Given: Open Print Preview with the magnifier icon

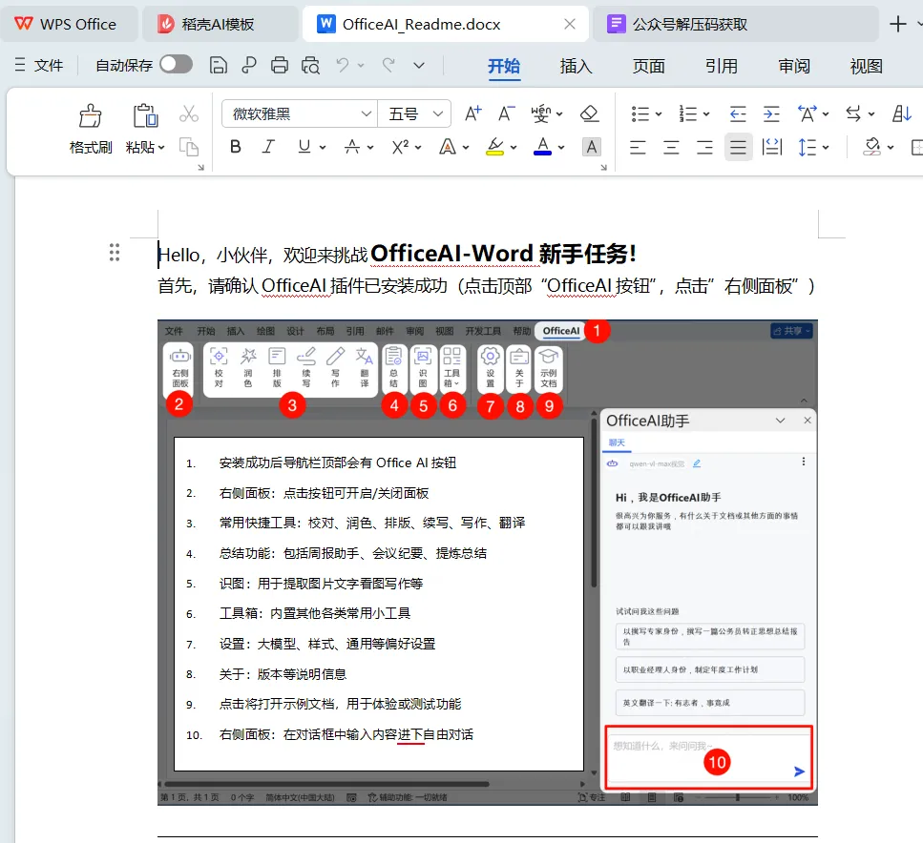Looking at the screenshot, I should pyautogui.click(x=310, y=65).
